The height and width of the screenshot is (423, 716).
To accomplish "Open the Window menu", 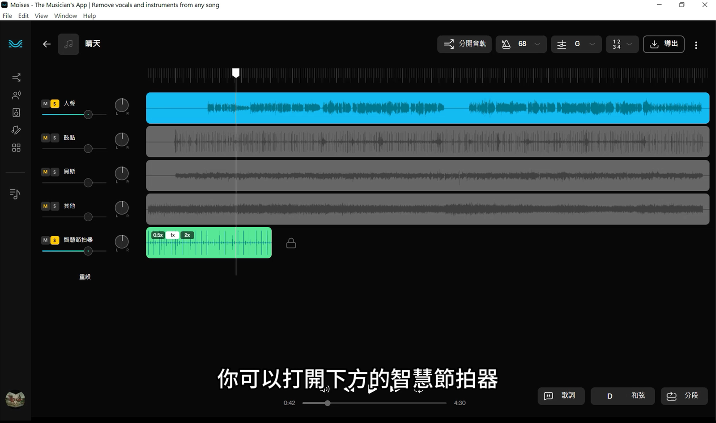I will pos(65,16).
